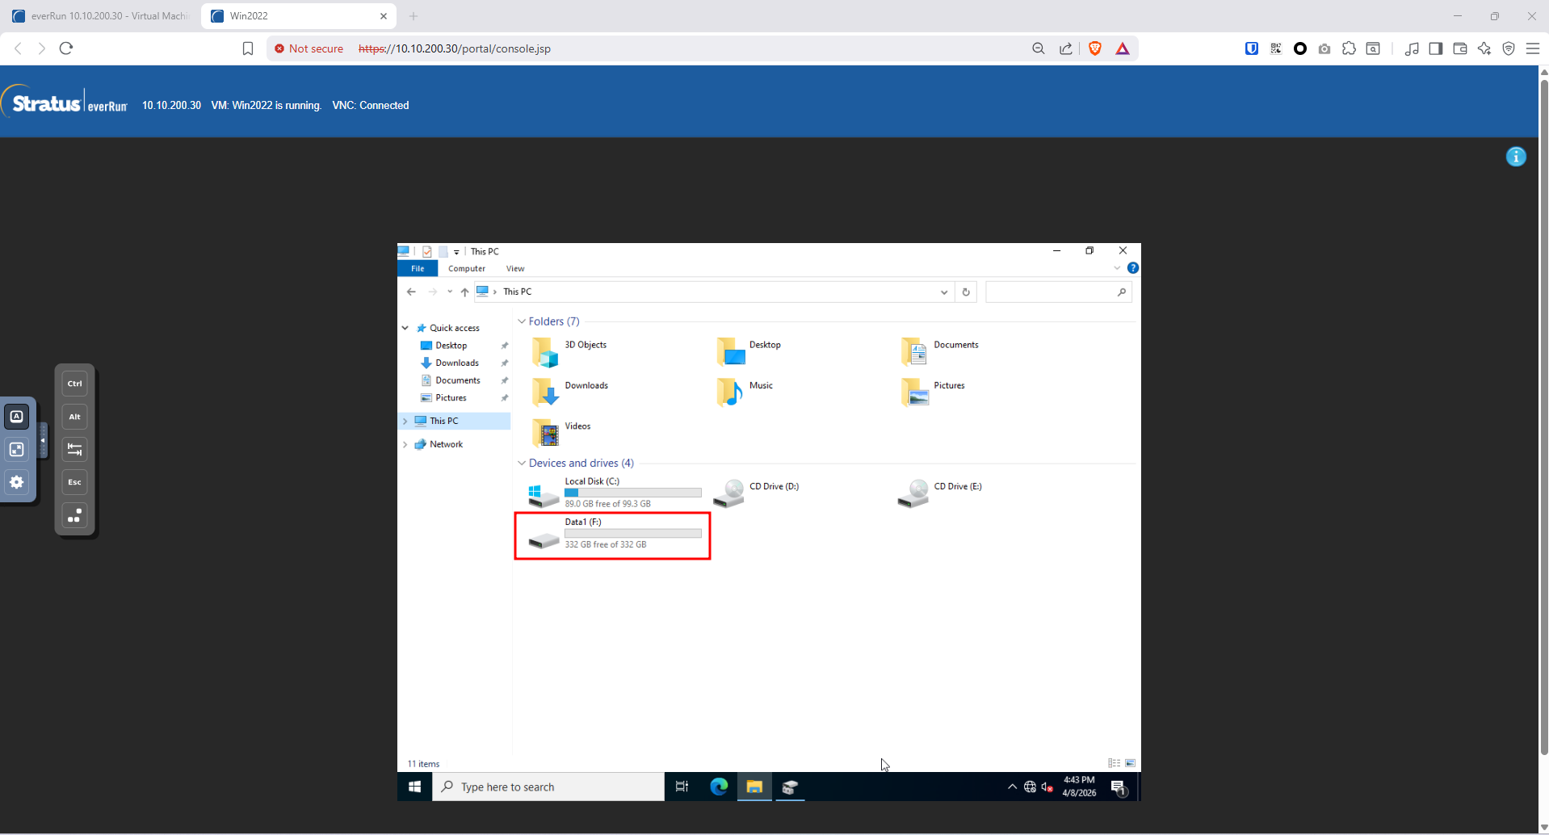Click the Local Disk (C:) usage bar
The width and height of the screenshot is (1549, 835).
632,493
